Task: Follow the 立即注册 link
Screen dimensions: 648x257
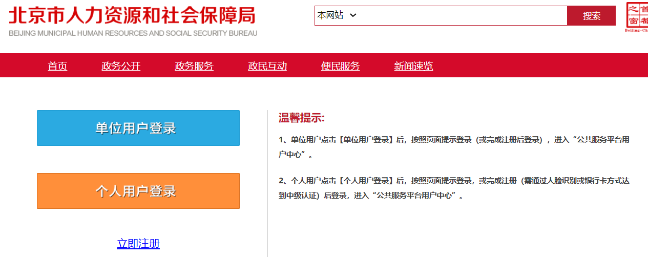Action: click(x=138, y=244)
